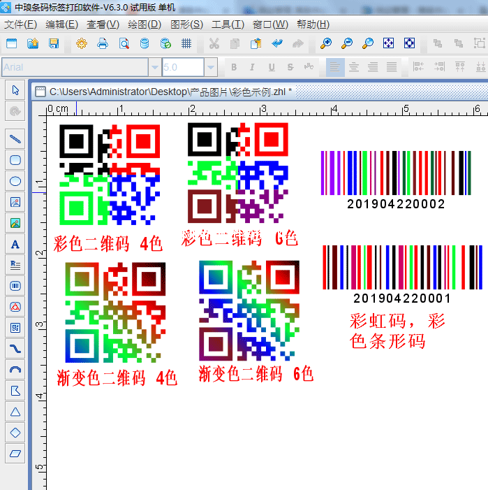Select the 201904220002 color barcode
488x490 pixels.
coord(396,180)
